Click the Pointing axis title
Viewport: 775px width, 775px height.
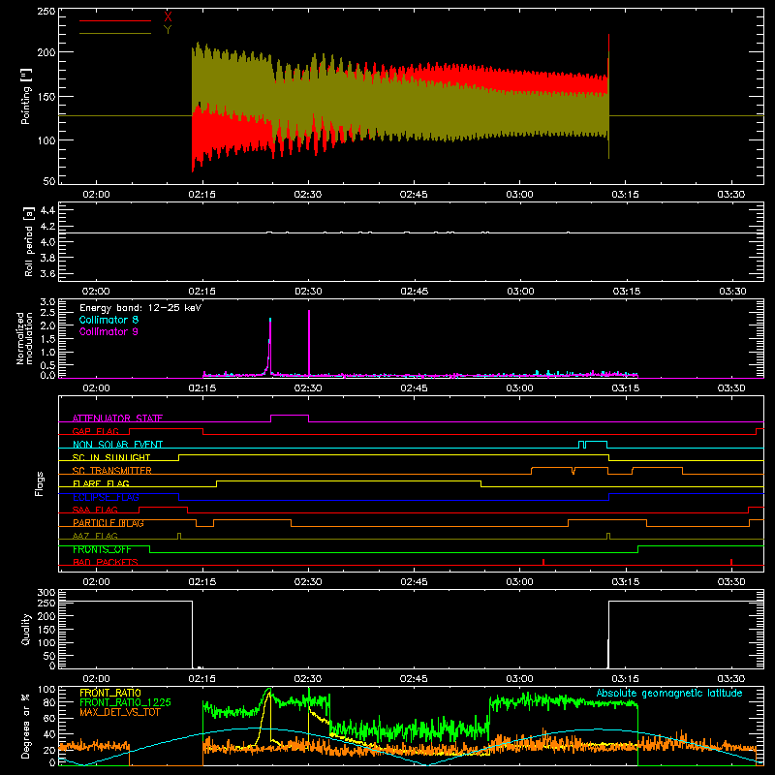[x=26, y=96]
